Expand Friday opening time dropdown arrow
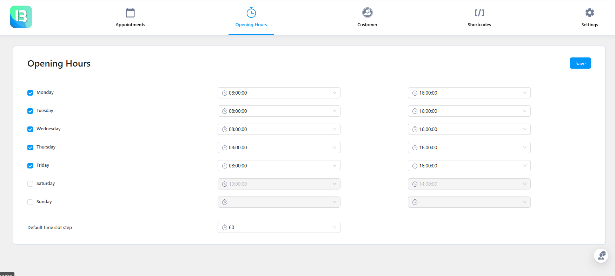 tap(335, 166)
